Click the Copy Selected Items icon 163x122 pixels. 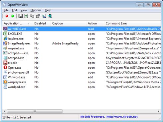click(32, 16)
